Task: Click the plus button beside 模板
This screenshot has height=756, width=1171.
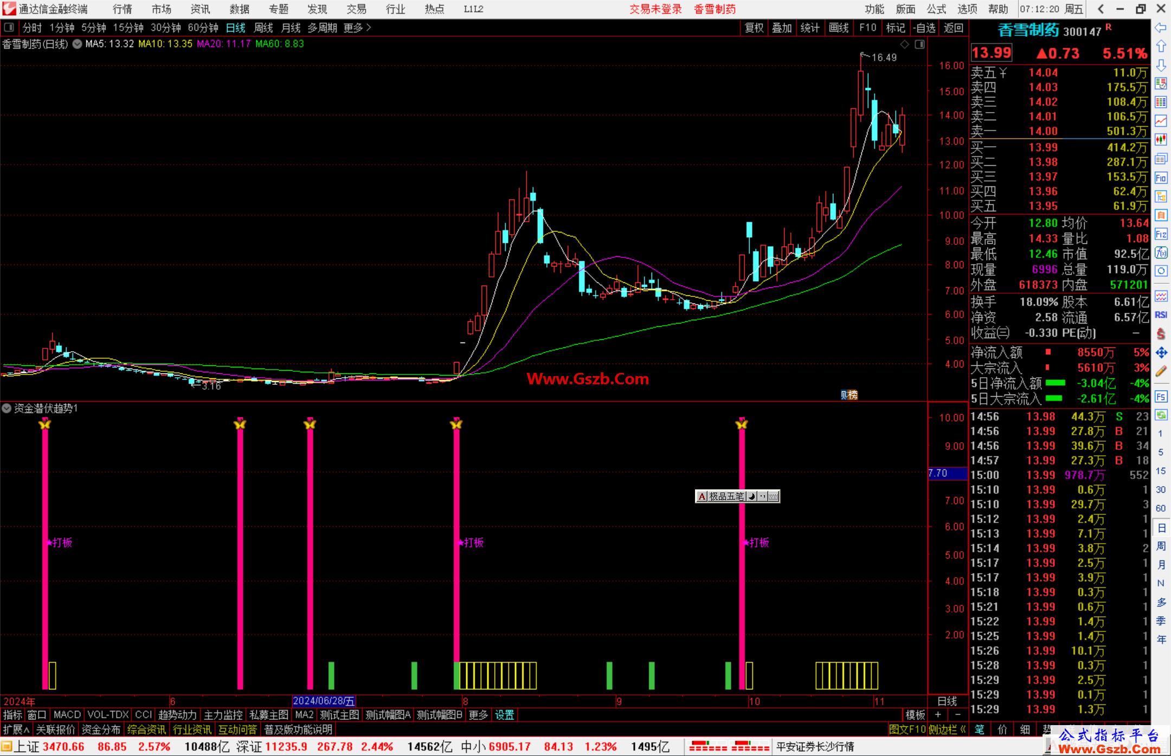Action: [x=938, y=715]
